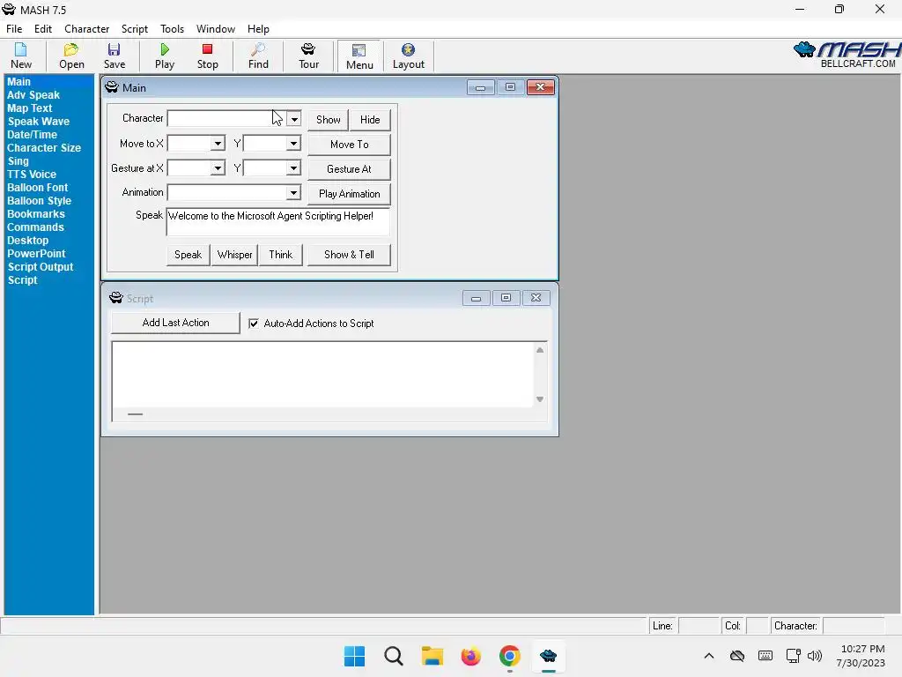This screenshot has height=677, width=902.
Task: Open the Tools menu
Action: 172,29
